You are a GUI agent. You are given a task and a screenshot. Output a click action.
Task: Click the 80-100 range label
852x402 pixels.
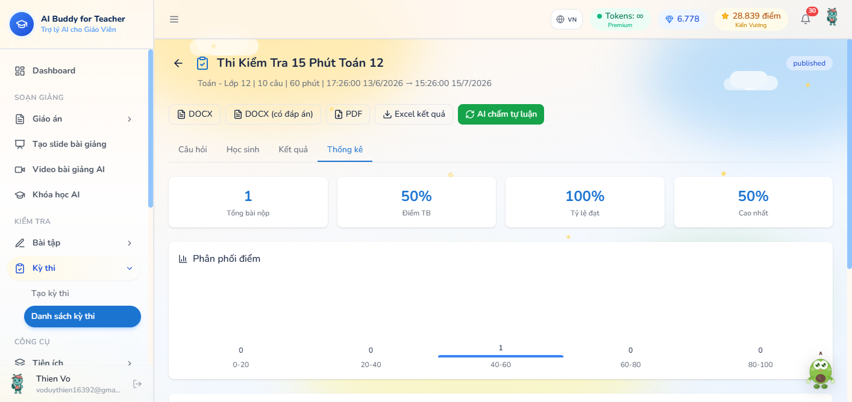[x=760, y=365]
